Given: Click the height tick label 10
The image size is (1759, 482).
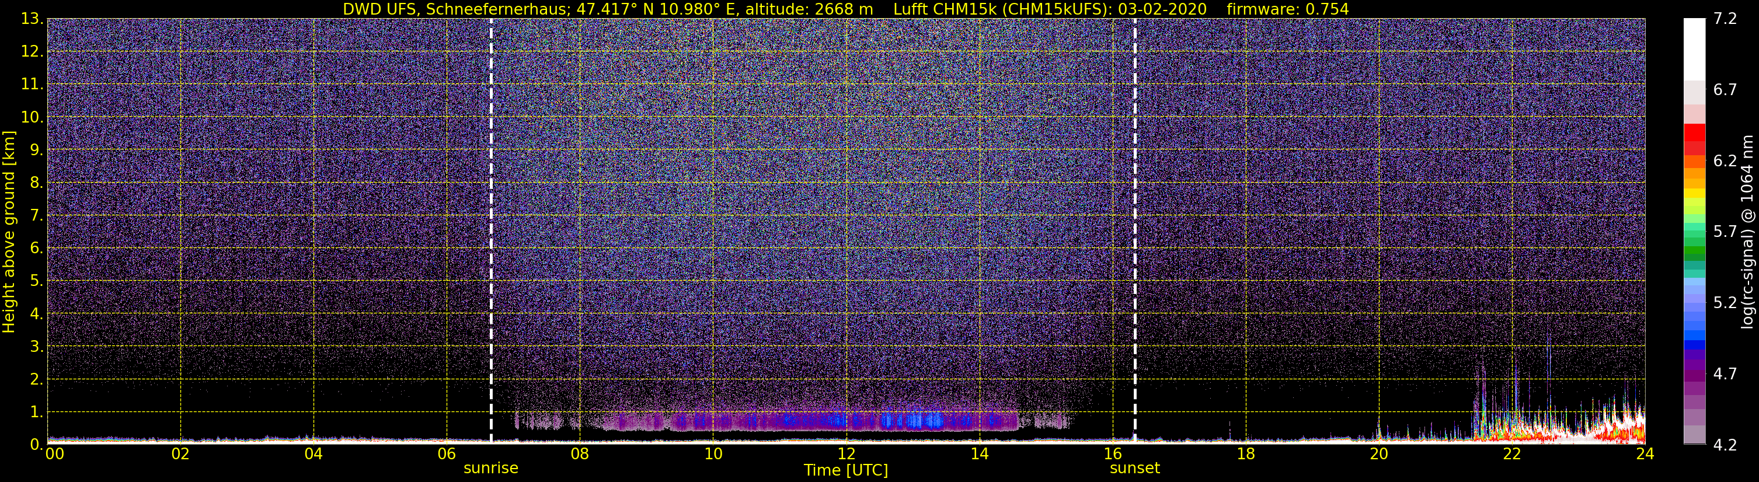Looking at the screenshot, I should point(32,117).
